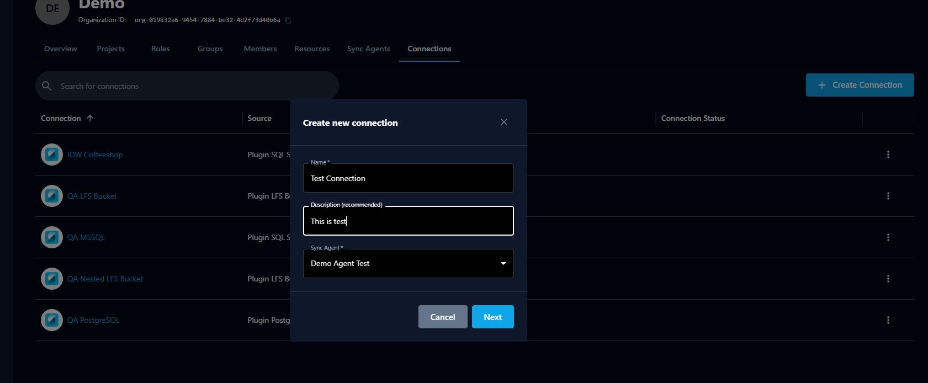Click the DE organization avatar

(x=52, y=9)
